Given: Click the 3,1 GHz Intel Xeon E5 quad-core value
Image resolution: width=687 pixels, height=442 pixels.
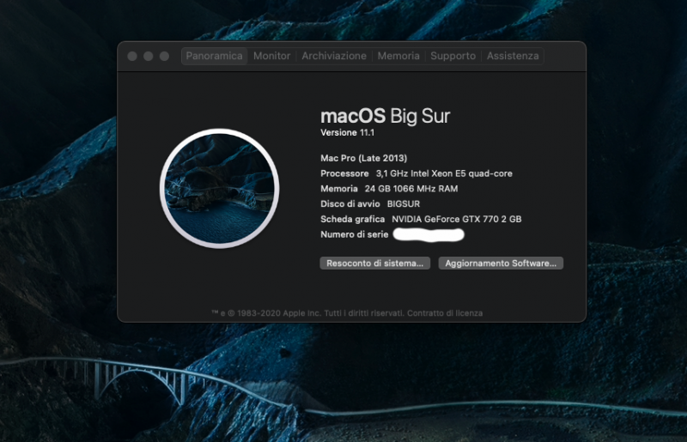Looking at the screenshot, I should click(444, 173).
